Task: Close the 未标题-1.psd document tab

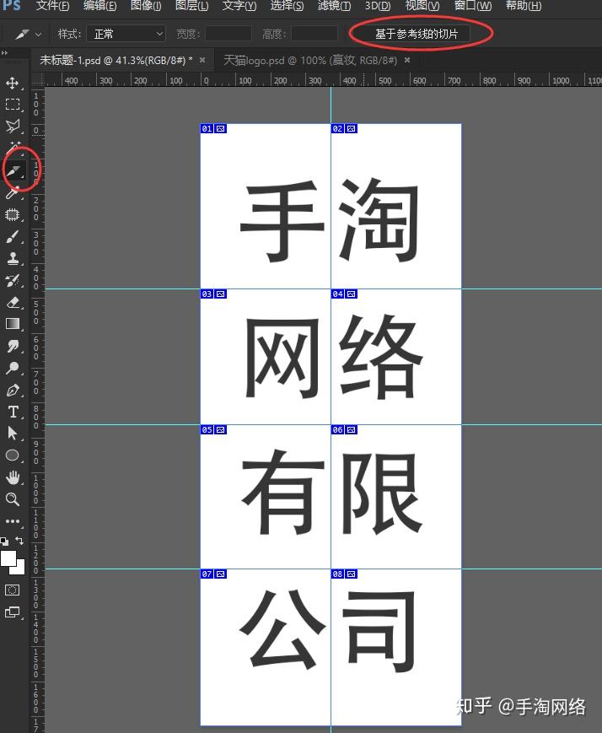Action: (x=202, y=60)
